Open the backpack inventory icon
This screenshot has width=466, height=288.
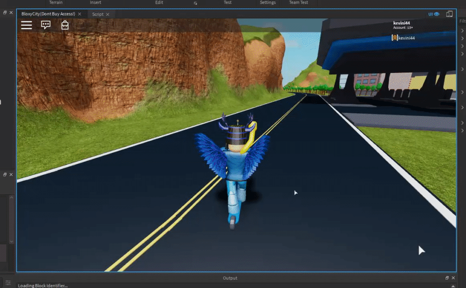point(65,25)
